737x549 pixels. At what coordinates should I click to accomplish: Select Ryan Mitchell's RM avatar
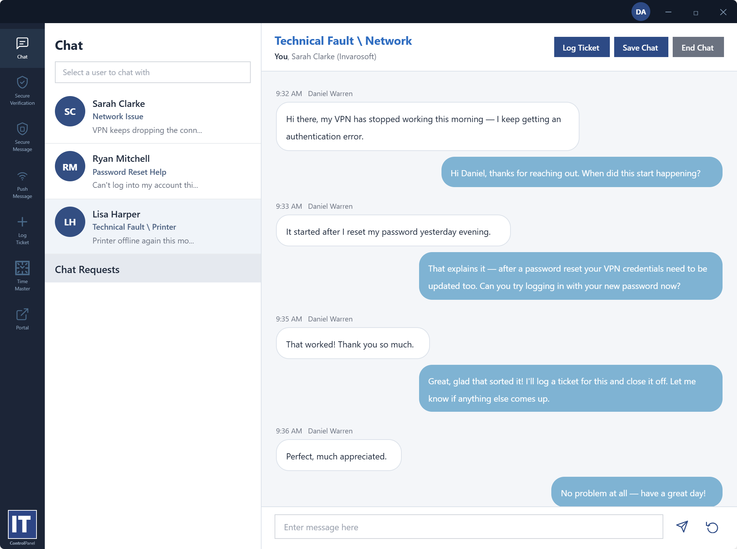[x=70, y=167]
